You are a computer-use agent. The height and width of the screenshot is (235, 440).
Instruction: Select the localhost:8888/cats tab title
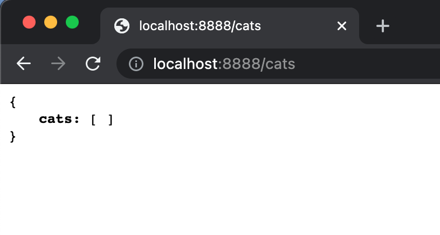pyautogui.click(x=200, y=26)
